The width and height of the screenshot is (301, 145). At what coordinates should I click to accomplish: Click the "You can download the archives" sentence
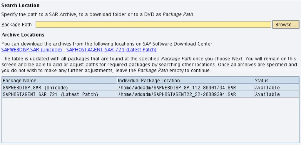(x=107, y=44)
